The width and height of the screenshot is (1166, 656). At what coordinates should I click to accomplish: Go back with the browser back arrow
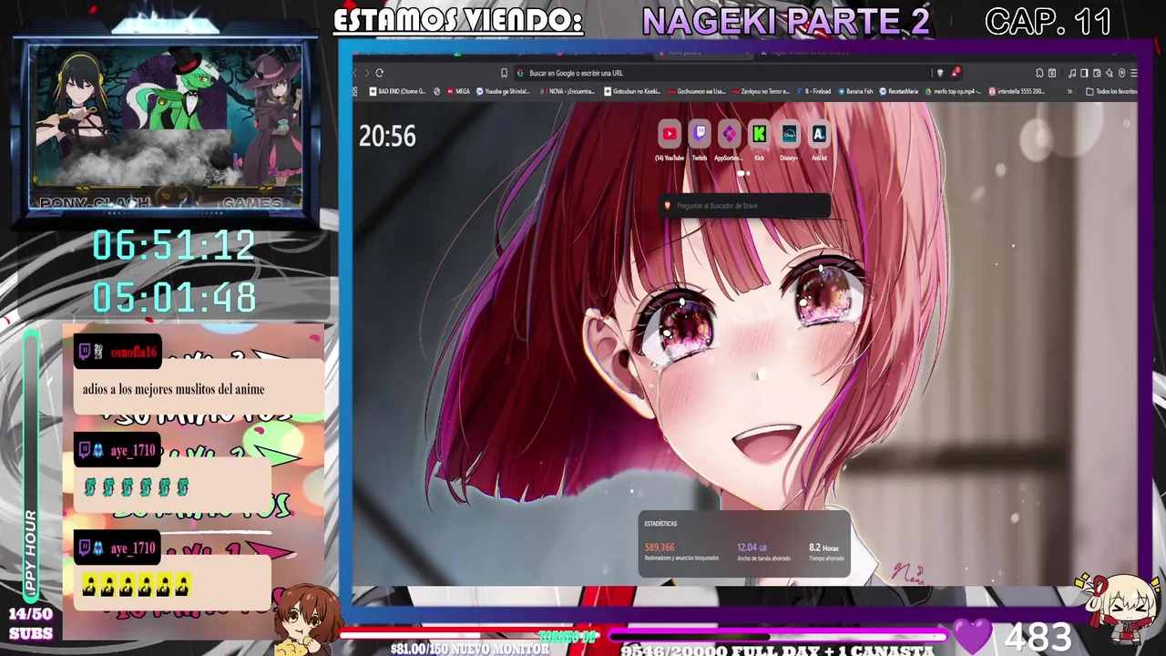pyautogui.click(x=356, y=73)
